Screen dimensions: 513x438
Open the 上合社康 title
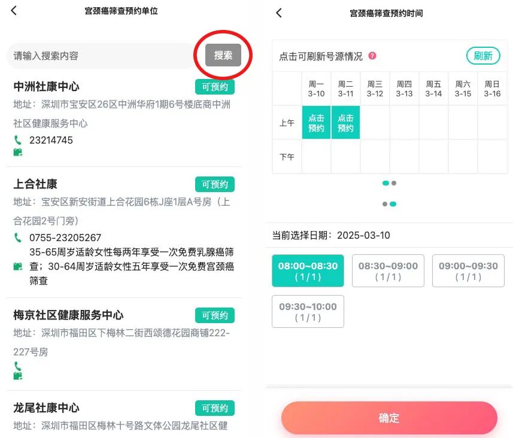click(35, 184)
